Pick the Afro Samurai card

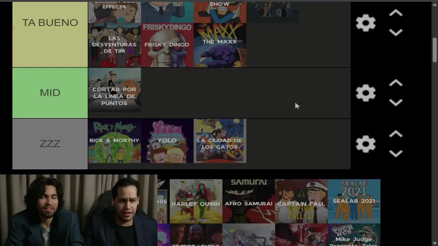click(x=248, y=201)
